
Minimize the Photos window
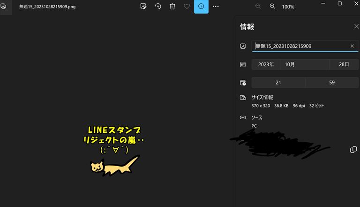(x=323, y=3)
